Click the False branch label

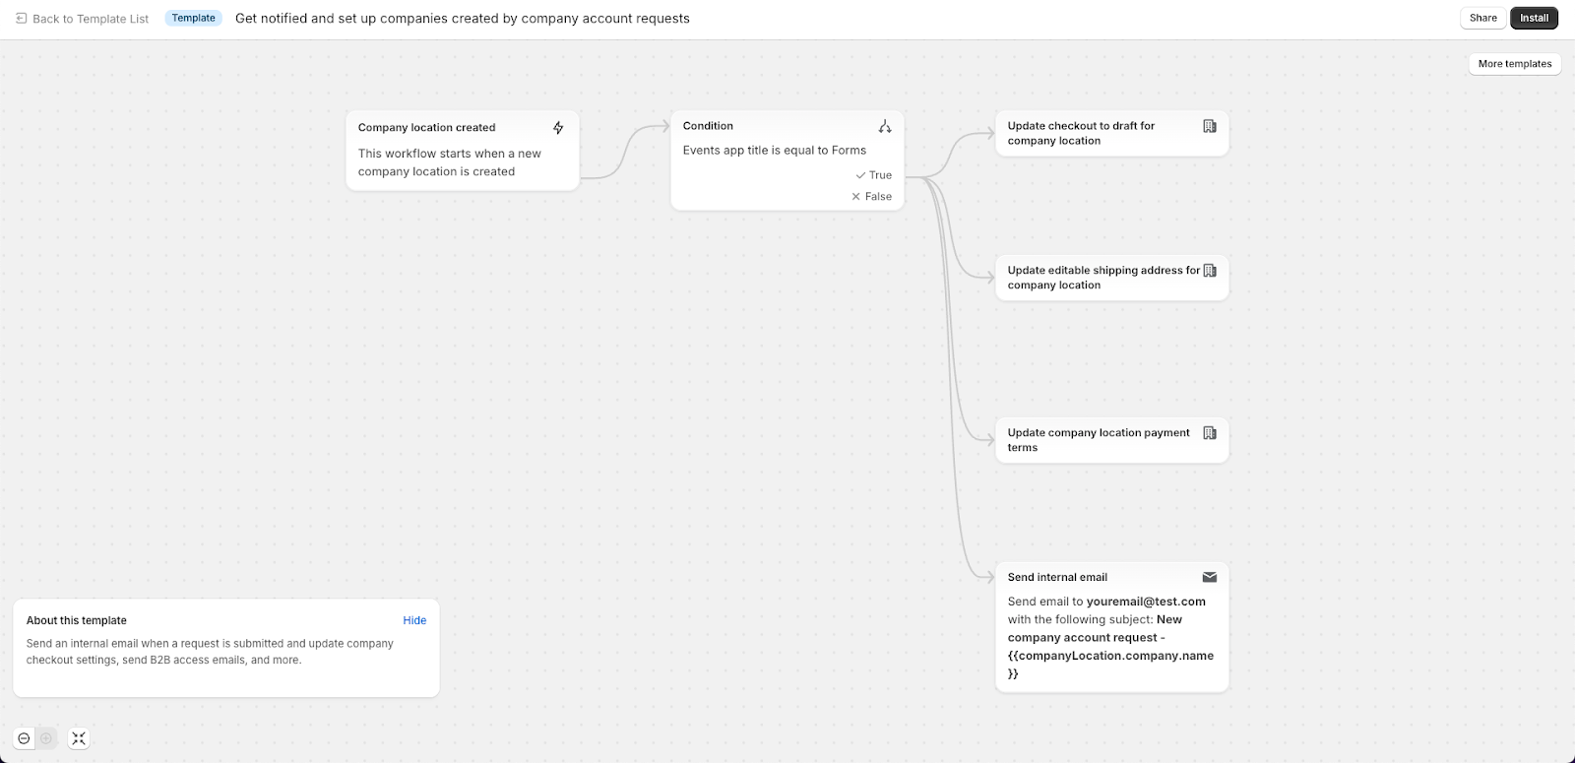click(x=878, y=197)
